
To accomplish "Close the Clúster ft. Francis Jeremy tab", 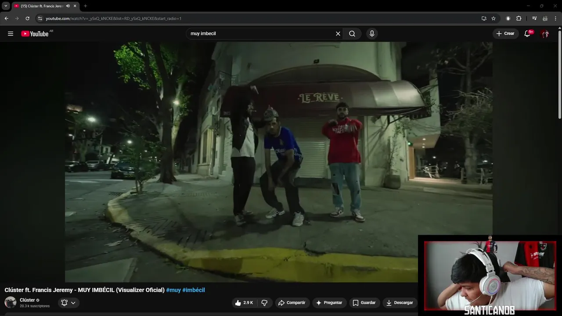I will coord(75,6).
